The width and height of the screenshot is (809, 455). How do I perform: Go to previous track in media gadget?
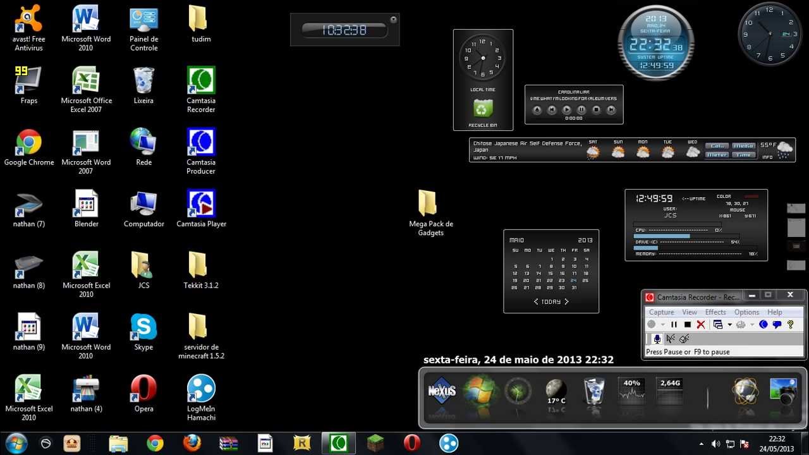coord(552,110)
